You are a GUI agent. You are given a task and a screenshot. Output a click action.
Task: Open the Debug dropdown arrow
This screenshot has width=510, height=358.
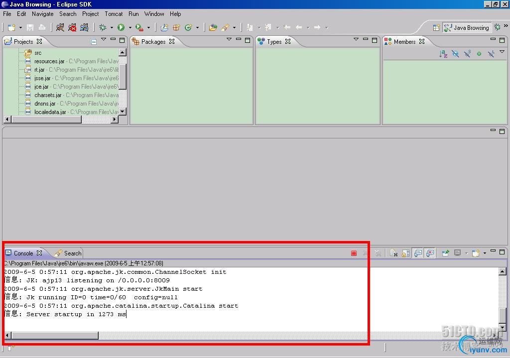click(x=112, y=28)
